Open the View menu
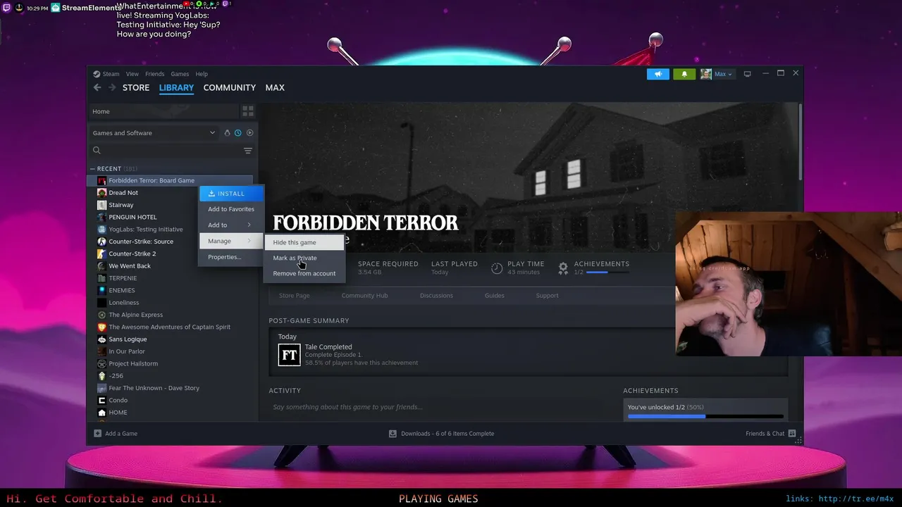 (x=132, y=74)
